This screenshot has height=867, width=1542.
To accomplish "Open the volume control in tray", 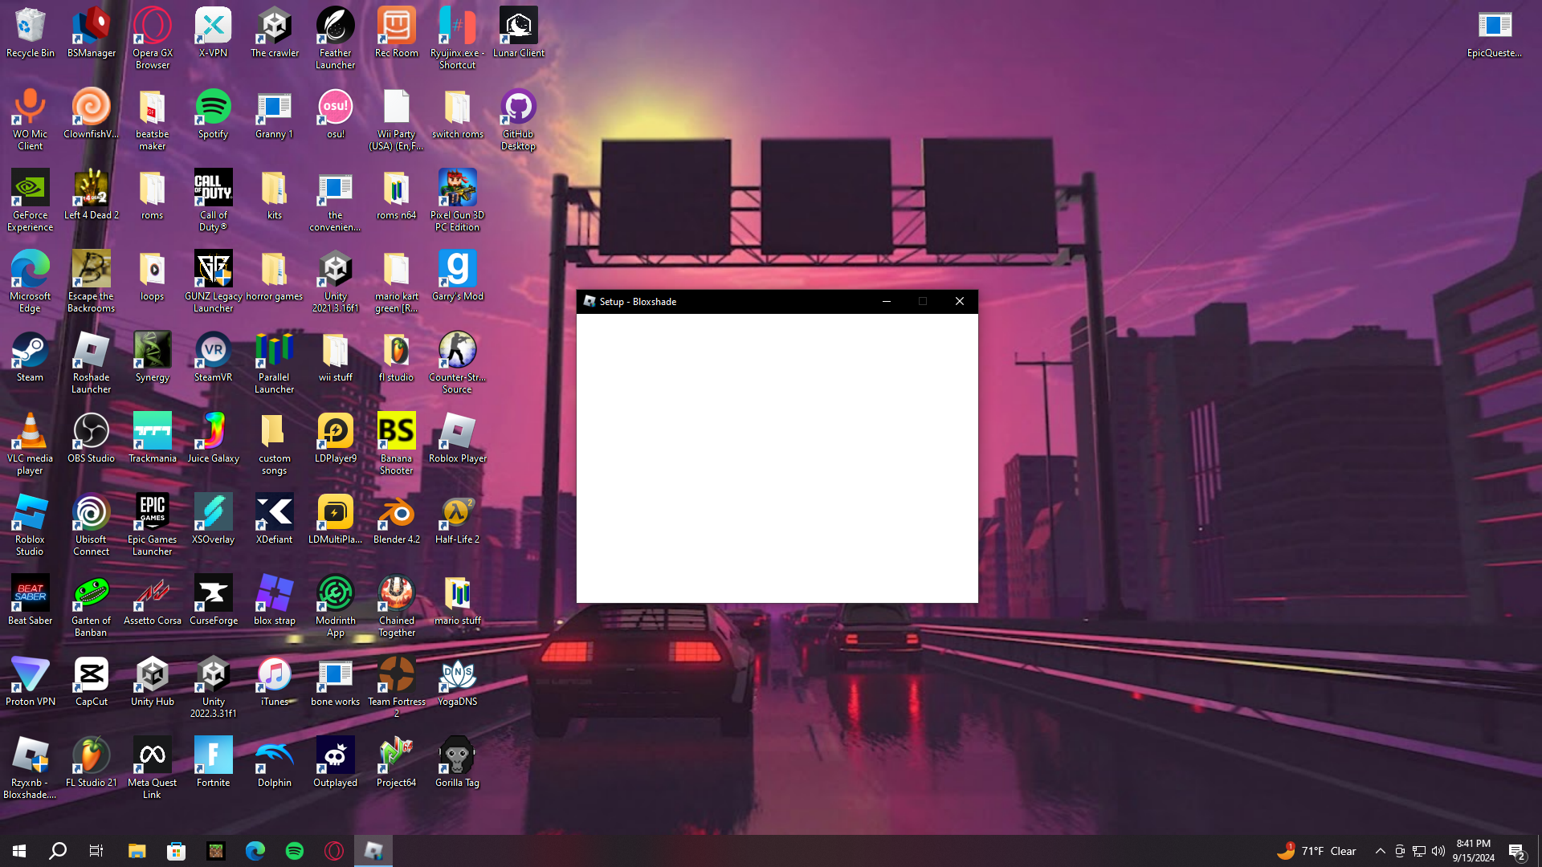I will click(x=1438, y=851).
